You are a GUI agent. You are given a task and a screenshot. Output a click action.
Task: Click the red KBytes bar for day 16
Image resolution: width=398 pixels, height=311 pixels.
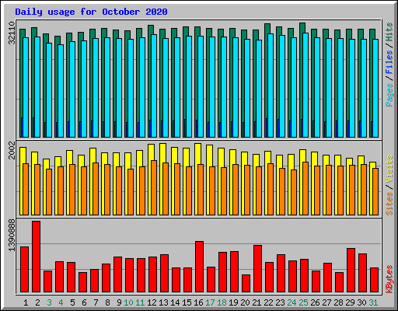(x=199, y=267)
